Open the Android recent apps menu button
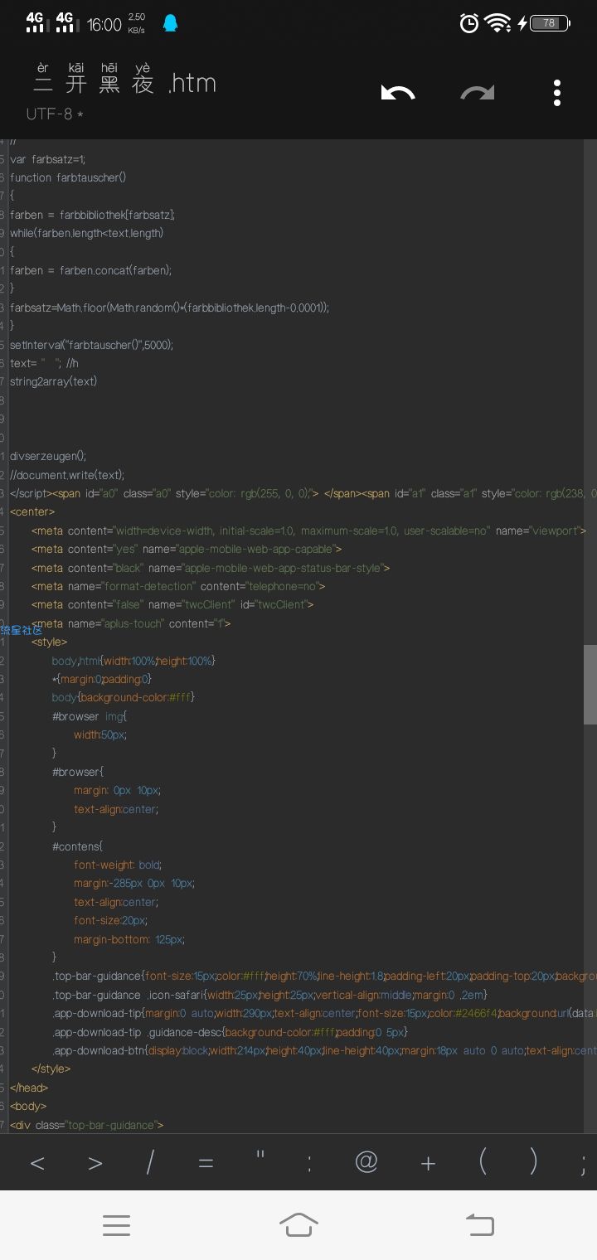Screen dimensions: 597x1260 pos(116,1225)
